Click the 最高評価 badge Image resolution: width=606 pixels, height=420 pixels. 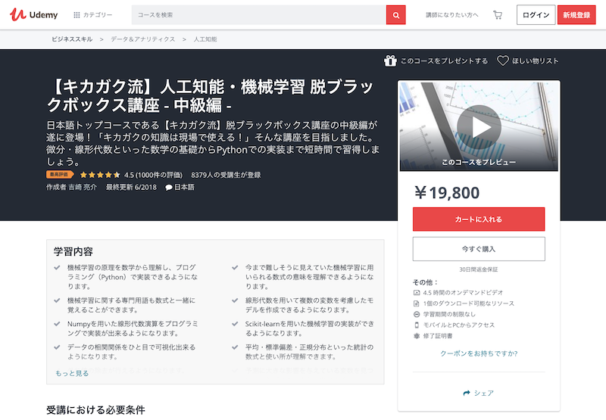tap(60, 175)
